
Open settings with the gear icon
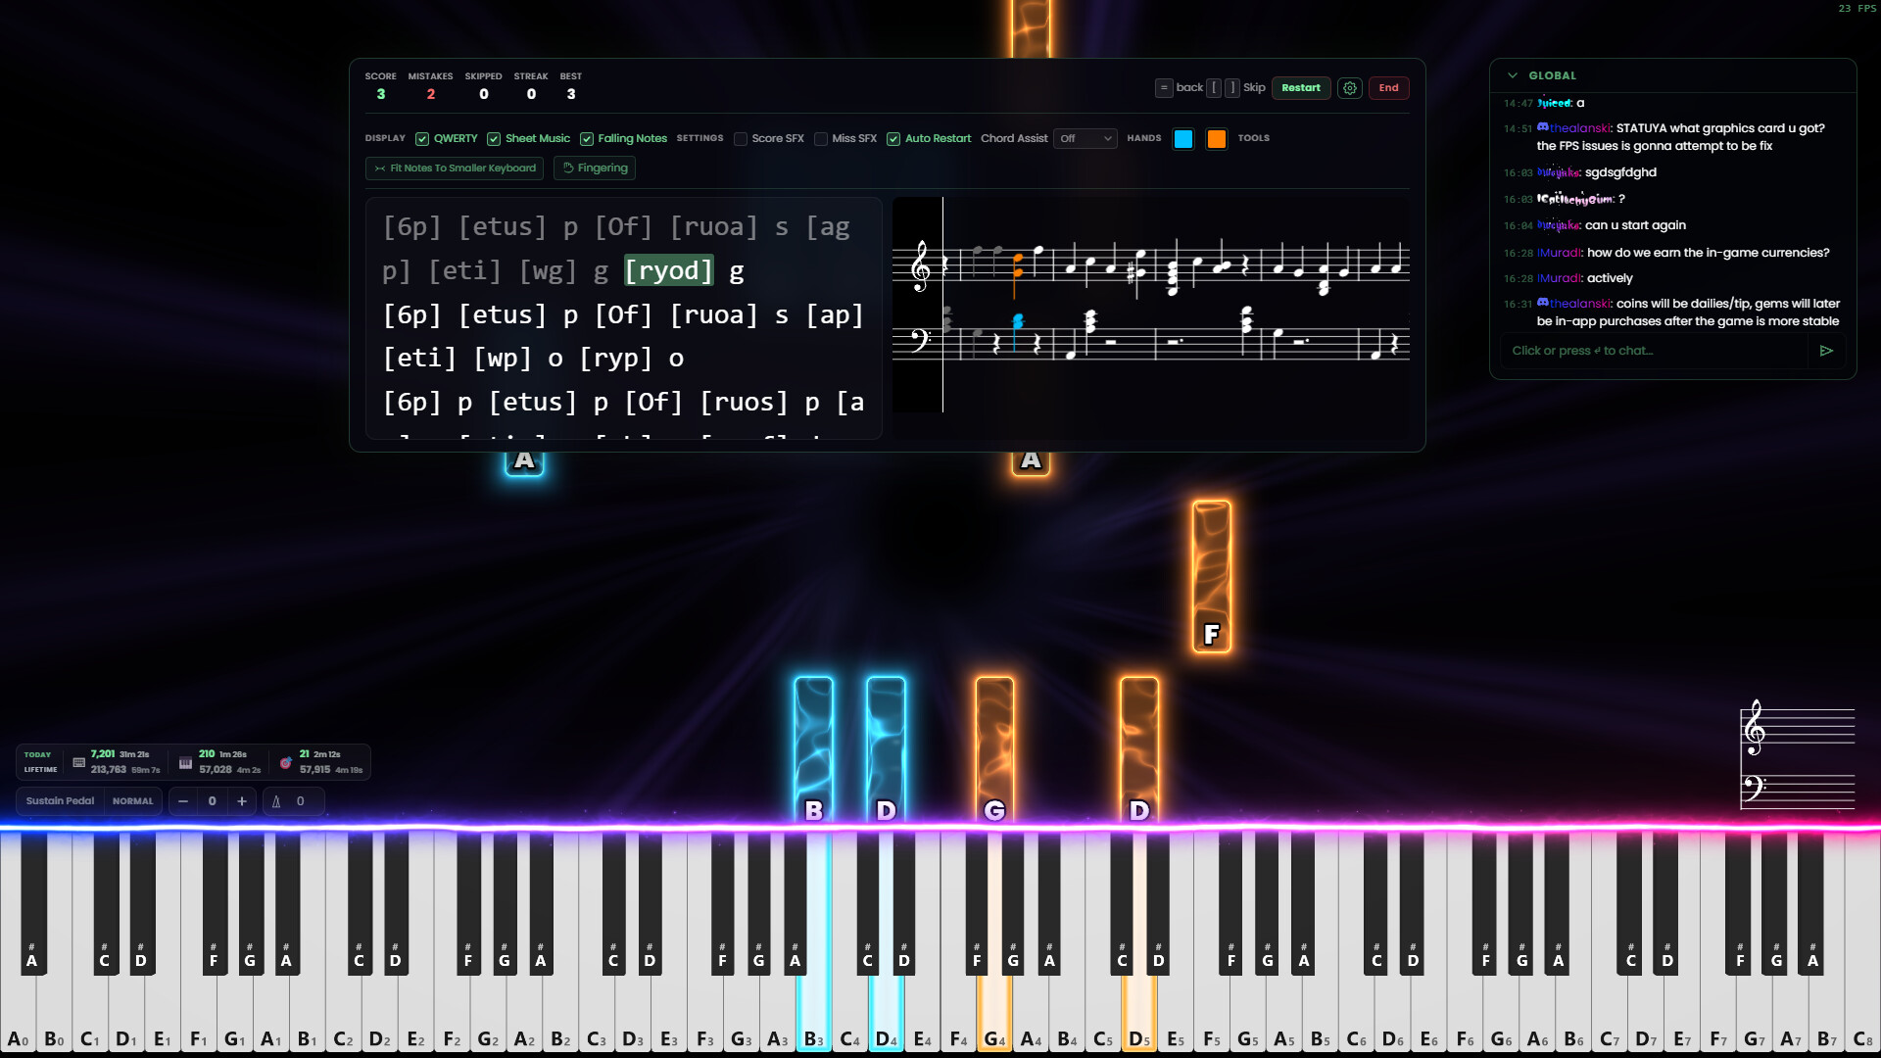(1350, 88)
